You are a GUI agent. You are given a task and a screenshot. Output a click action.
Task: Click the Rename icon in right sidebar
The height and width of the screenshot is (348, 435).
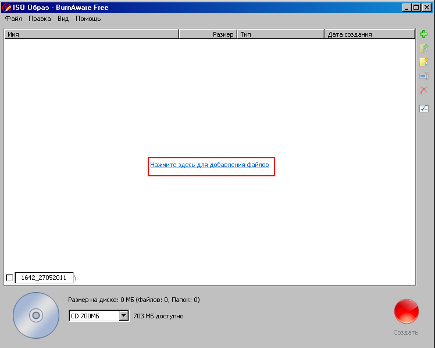click(x=424, y=76)
